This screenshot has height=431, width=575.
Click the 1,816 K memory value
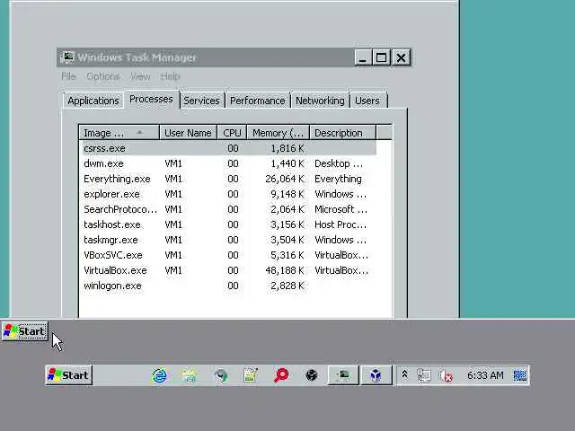pyautogui.click(x=287, y=148)
